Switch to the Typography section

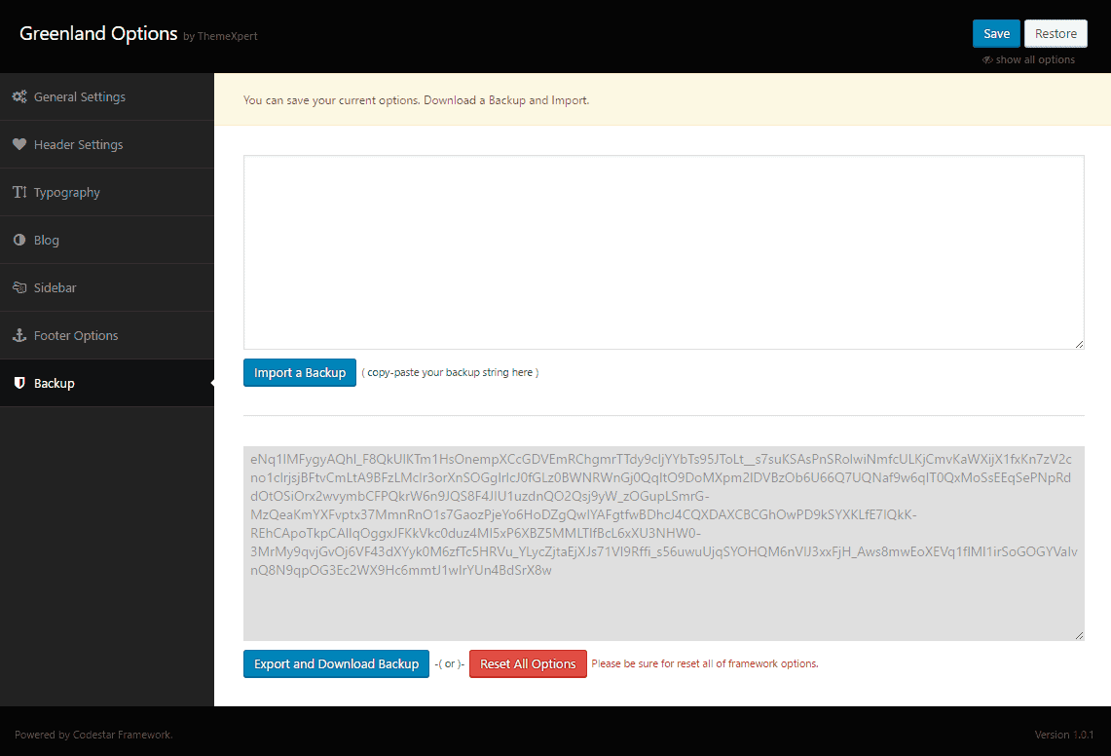67,193
